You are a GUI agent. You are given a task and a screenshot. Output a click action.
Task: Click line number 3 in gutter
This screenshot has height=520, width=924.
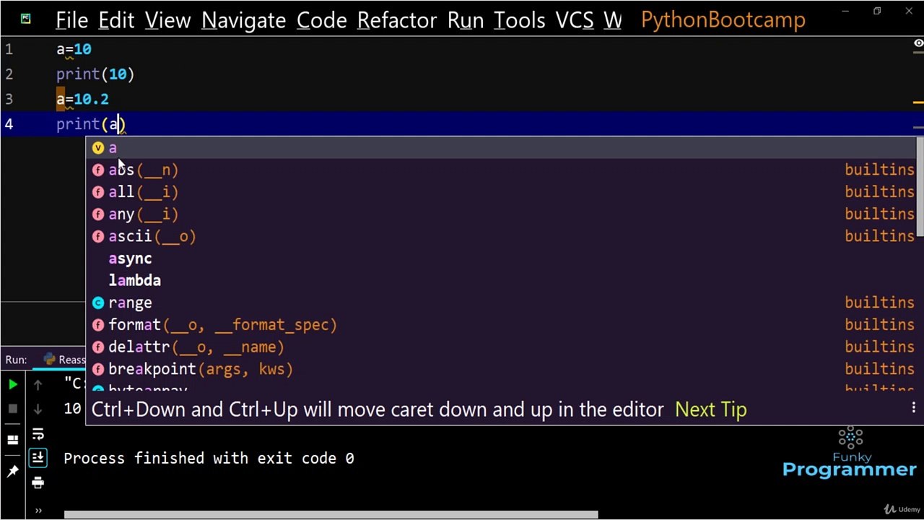pyautogui.click(x=9, y=99)
